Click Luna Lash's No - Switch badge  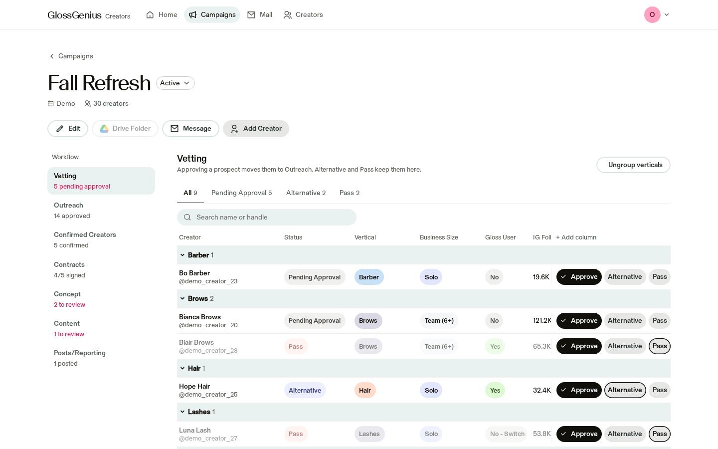(507, 434)
